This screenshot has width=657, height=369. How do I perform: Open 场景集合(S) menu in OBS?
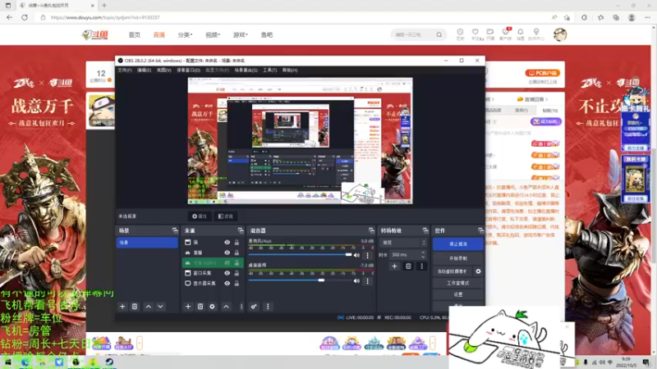coord(246,71)
